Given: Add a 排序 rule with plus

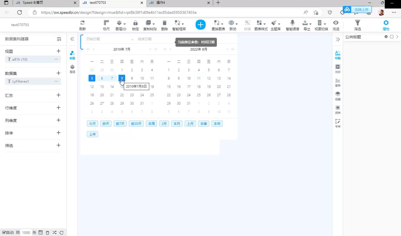Looking at the screenshot, I should coord(59,133).
